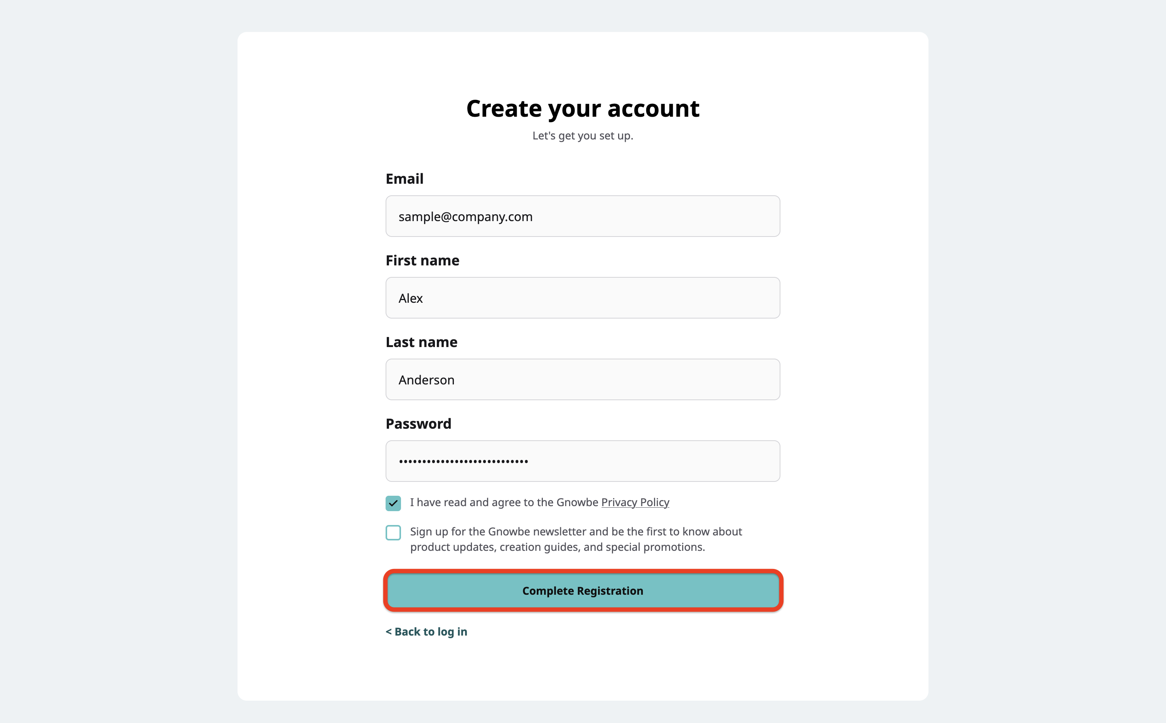Viewport: 1166px width, 723px height.
Task: Click the Last name label
Action: point(421,342)
